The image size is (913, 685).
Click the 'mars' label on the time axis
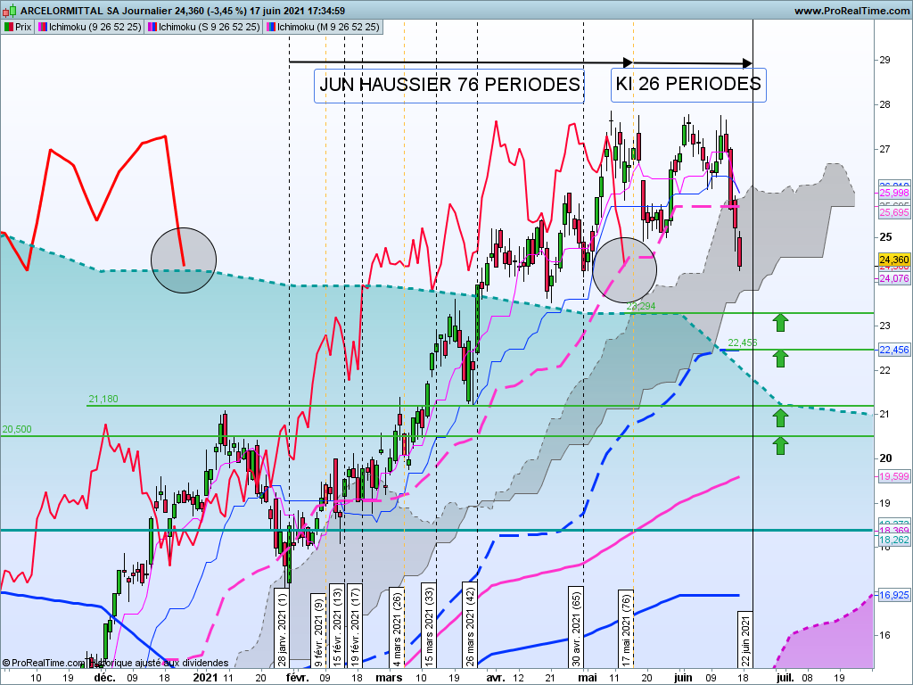click(389, 678)
